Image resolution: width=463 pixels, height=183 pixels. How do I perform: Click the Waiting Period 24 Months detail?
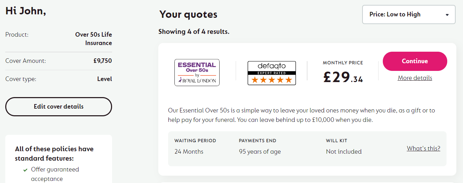click(195, 146)
